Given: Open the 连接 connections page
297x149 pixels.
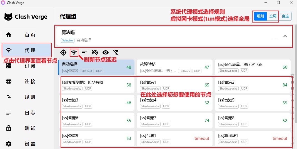Looking at the screenshot, I should (26, 81).
